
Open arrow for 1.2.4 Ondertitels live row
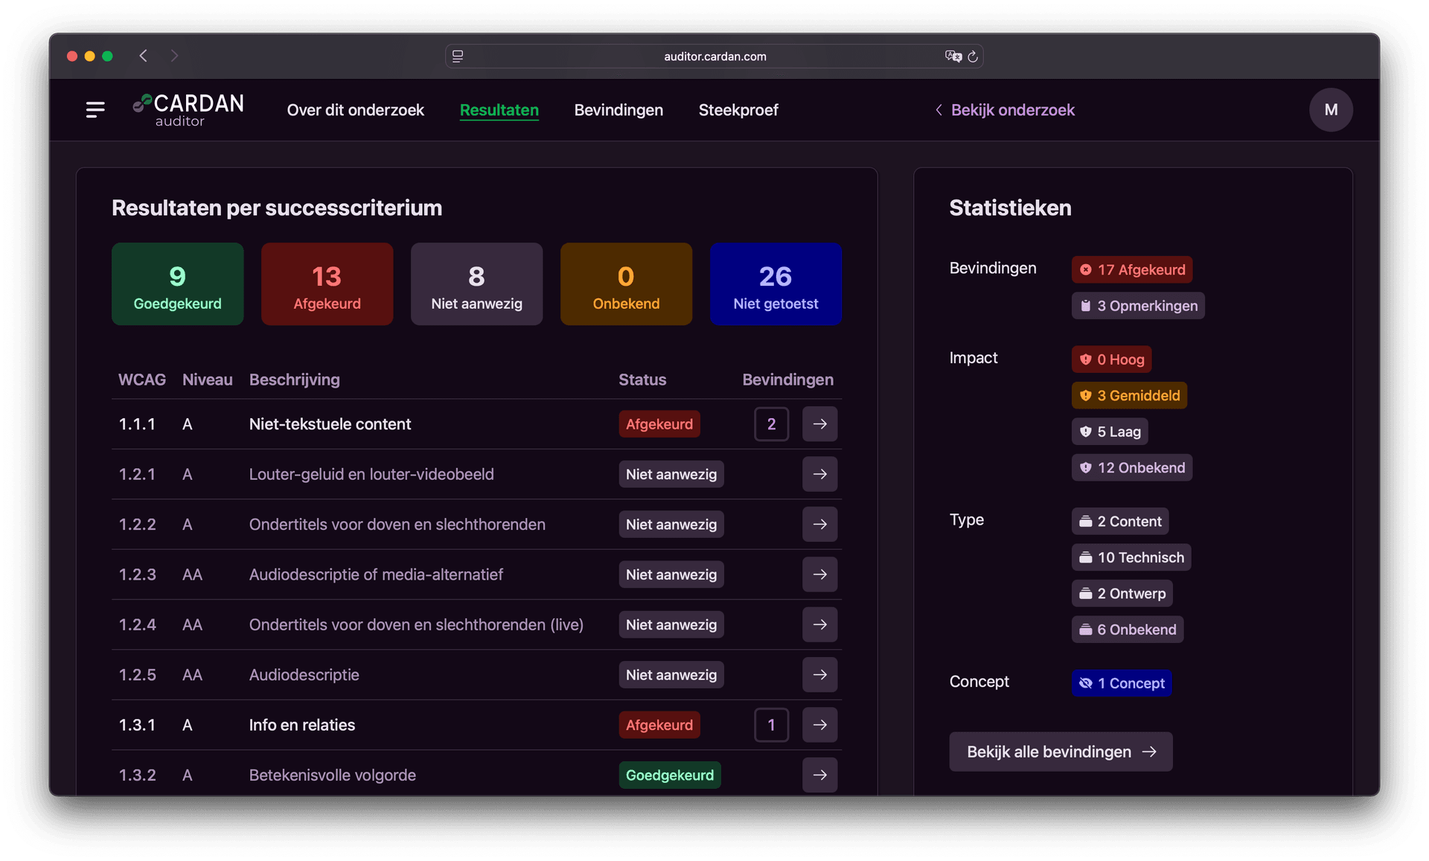pyautogui.click(x=819, y=625)
